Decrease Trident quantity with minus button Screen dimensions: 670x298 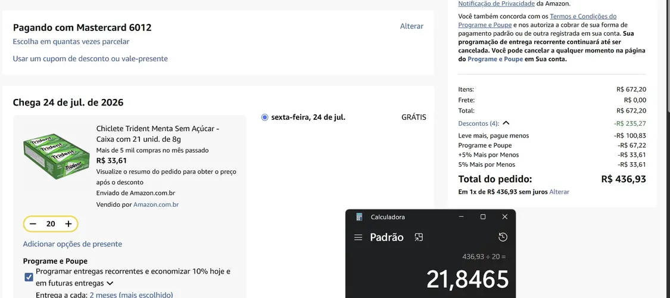33,224
